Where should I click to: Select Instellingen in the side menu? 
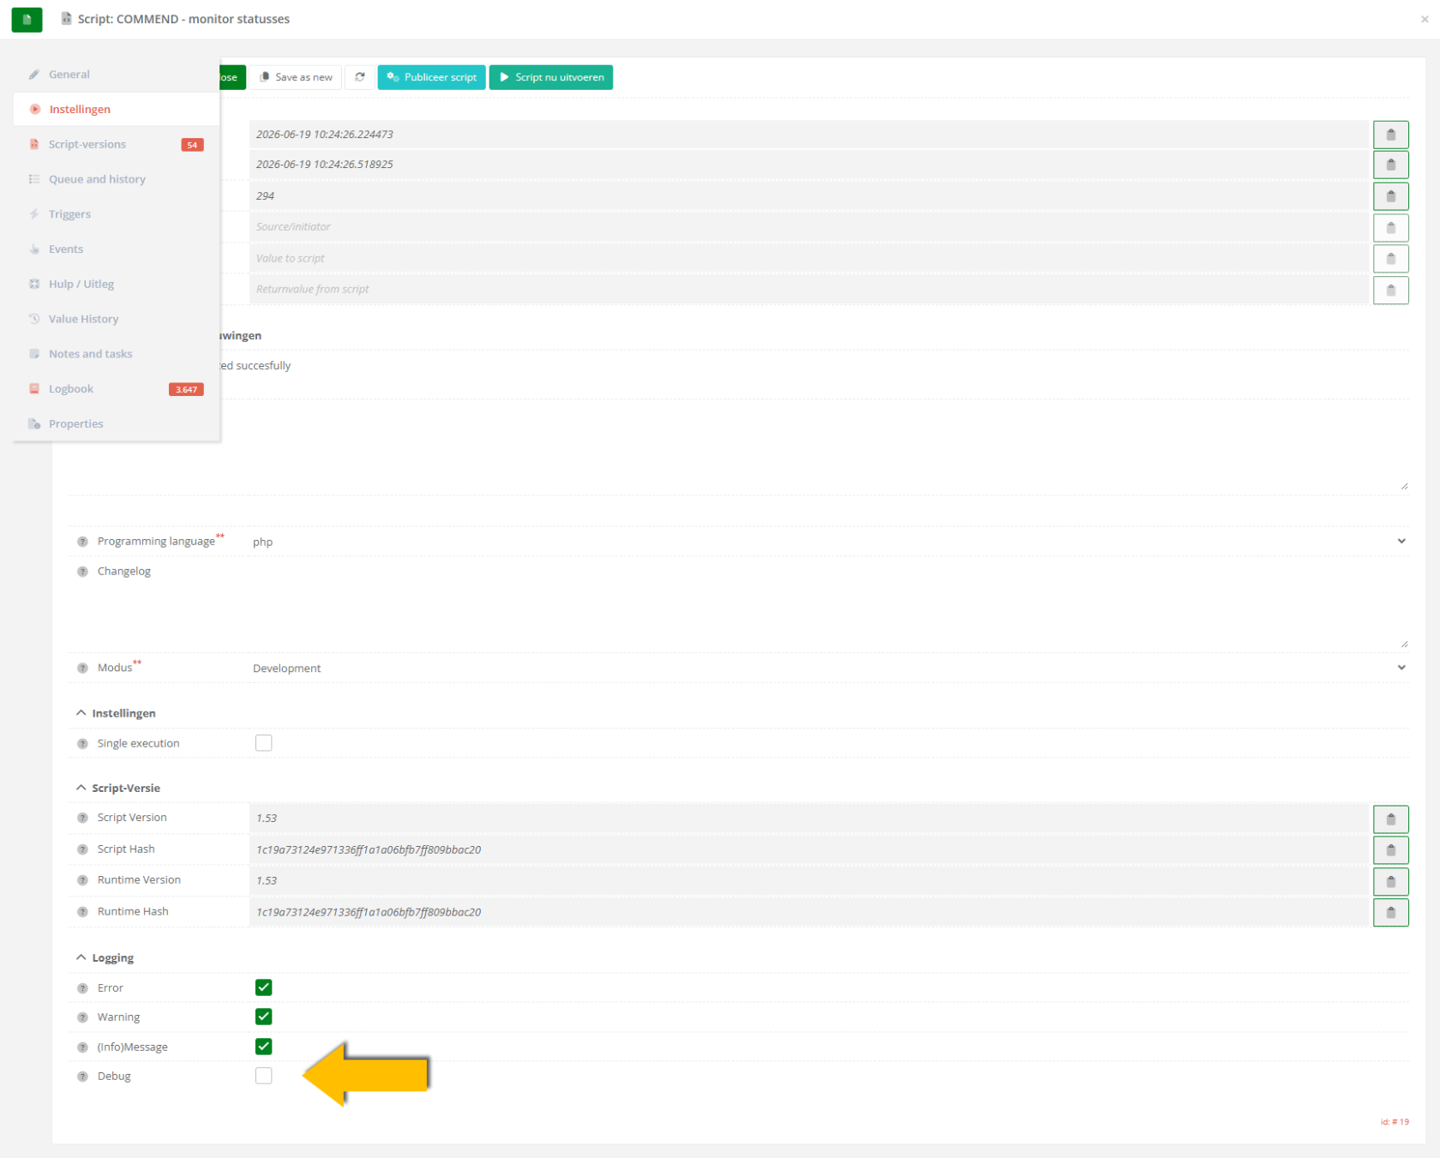tap(117, 109)
